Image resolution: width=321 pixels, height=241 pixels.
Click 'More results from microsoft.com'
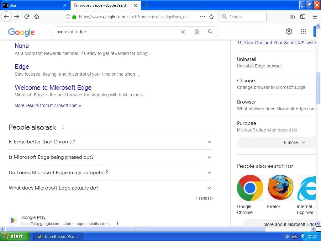click(x=48, y=105)
